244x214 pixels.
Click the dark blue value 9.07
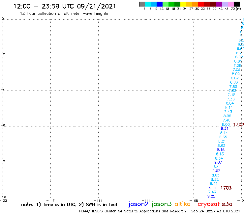[x=218, y=162]
